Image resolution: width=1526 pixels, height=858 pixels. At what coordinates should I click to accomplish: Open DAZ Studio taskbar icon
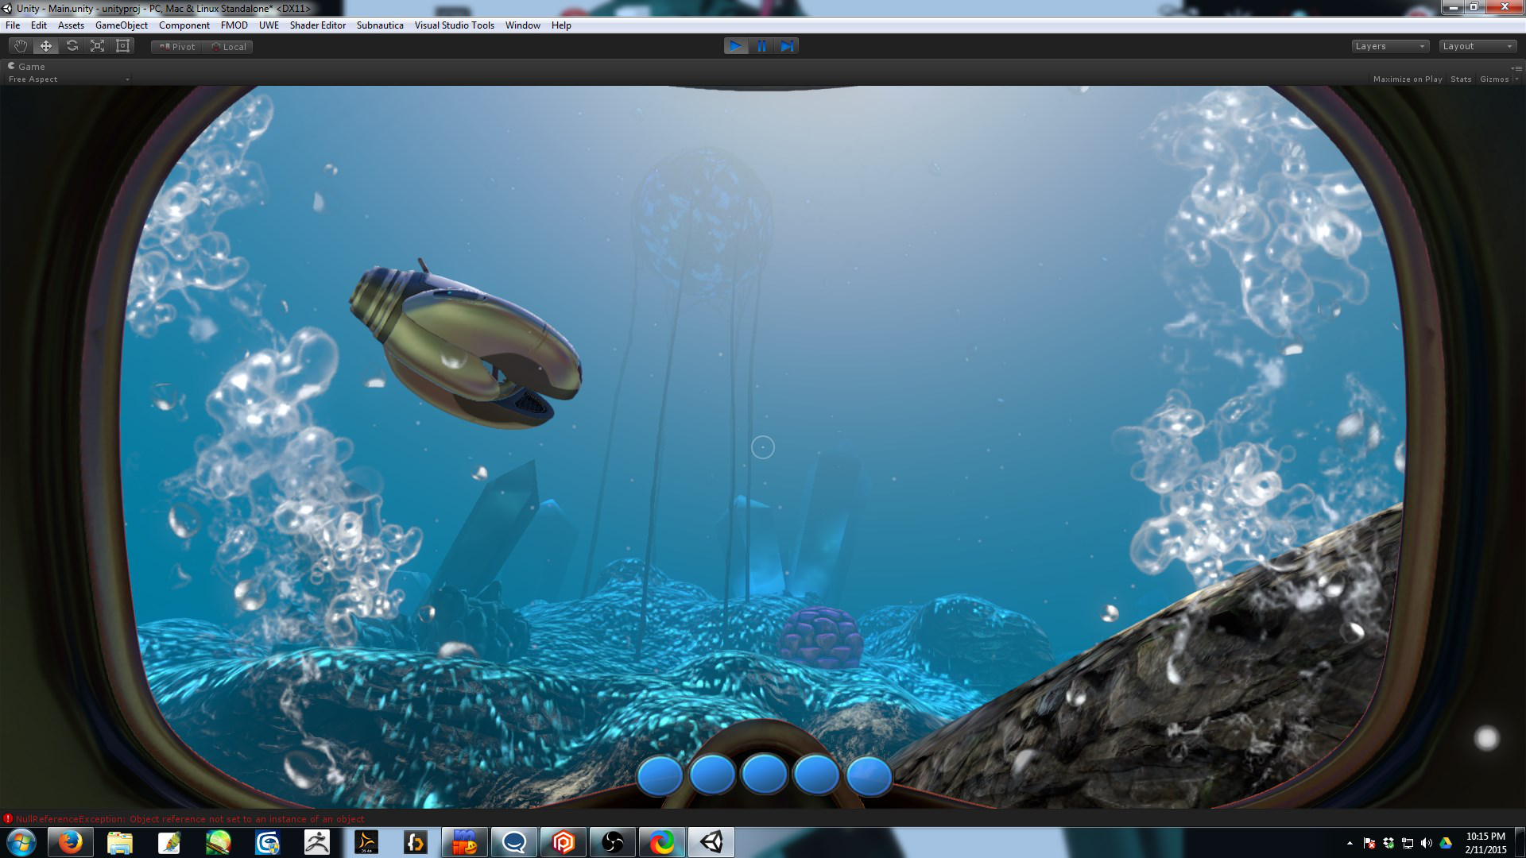point(366,842)
